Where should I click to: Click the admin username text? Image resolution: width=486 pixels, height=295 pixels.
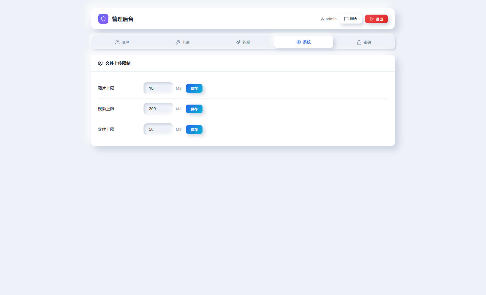coord(331,19)
